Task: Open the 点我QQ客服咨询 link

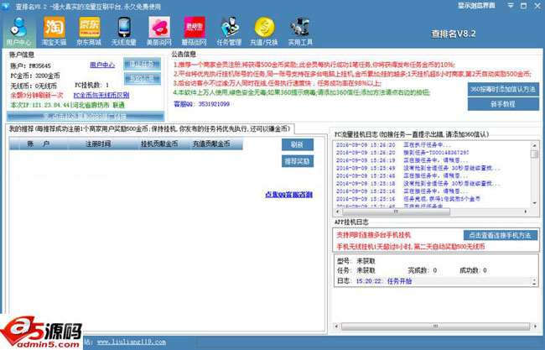Action: click(288, 195)
